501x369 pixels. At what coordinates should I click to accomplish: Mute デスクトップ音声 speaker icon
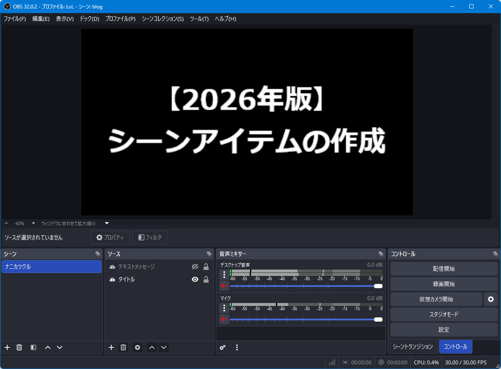pyautogui.click(x=224, y=286)
